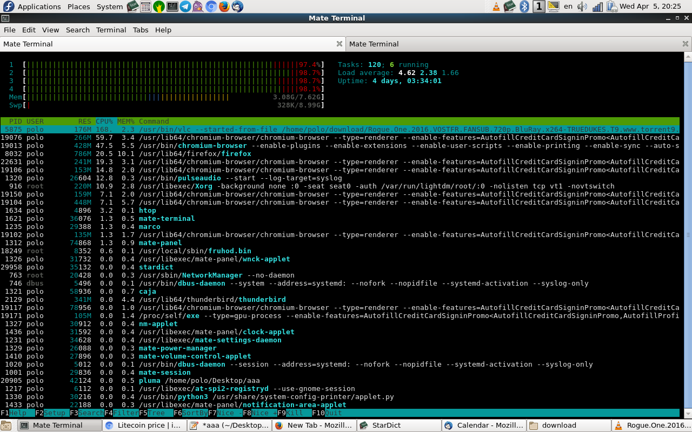
Task: Open the volume control speaker icon
Action: [582, 6]
